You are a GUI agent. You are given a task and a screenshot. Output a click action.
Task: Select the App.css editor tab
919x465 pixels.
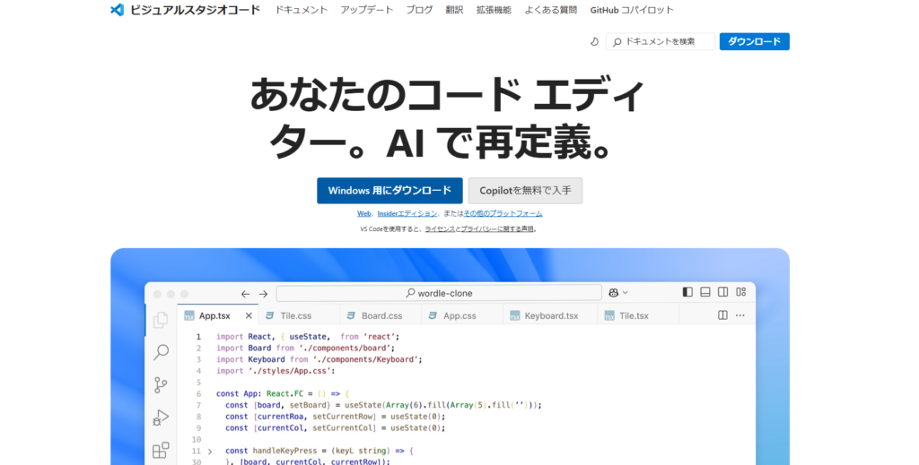point(462,316)
